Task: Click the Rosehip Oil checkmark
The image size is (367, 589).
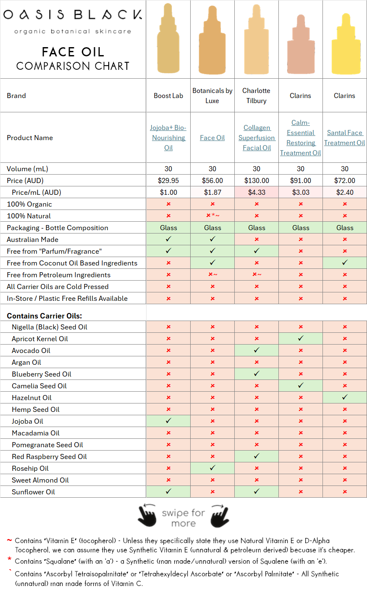Action: pos(212,468)
